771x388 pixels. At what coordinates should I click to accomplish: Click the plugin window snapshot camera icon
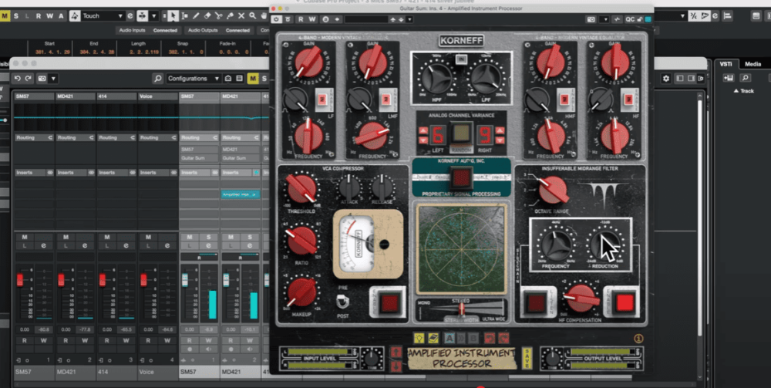coord(591,19)
